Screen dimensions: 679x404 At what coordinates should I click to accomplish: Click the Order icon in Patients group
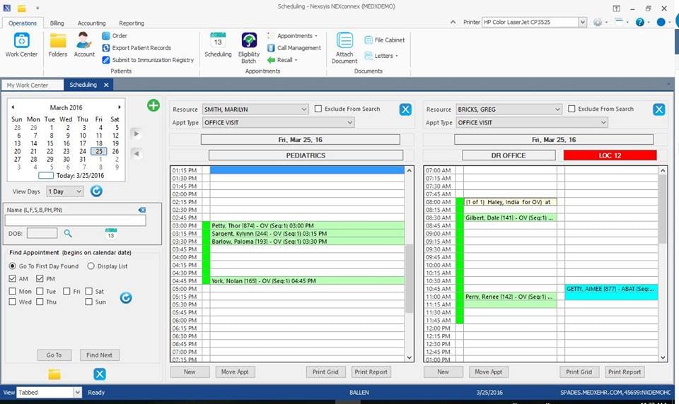coord(105,36)
